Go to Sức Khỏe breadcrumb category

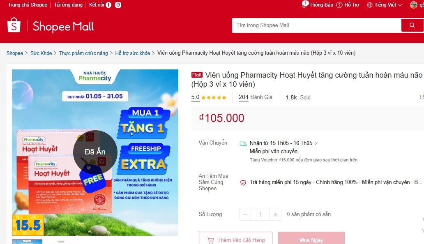tap(41, 53)
